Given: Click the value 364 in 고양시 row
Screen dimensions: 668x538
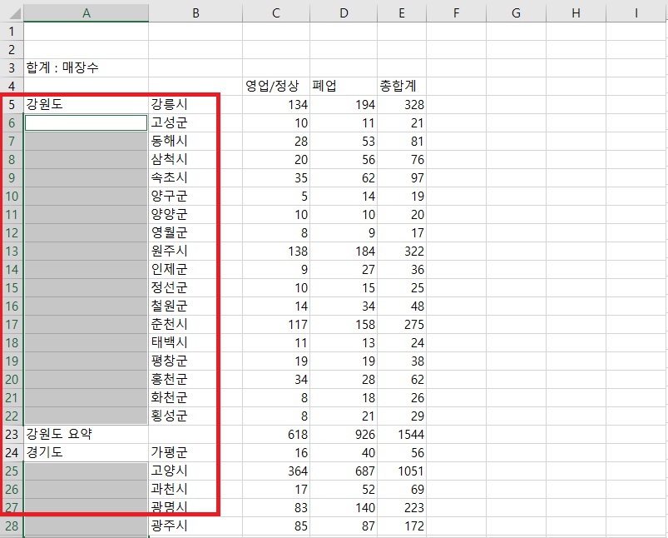Looking at the screenshot, I should 276,471.
